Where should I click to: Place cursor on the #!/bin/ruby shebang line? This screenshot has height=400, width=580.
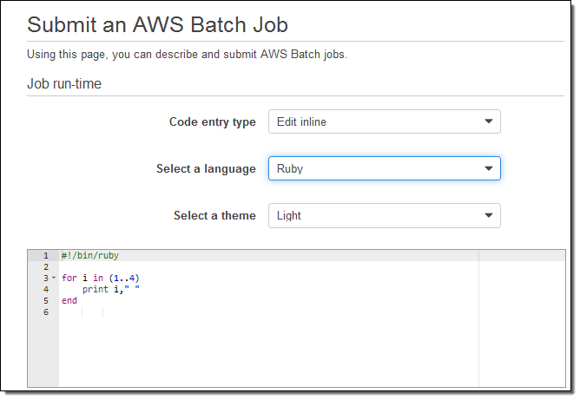(x=90, y=256)
